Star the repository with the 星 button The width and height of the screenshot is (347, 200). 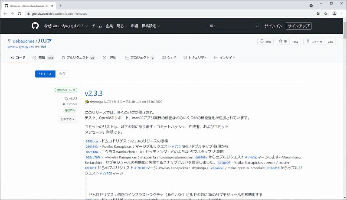click(x=283, y=41)
